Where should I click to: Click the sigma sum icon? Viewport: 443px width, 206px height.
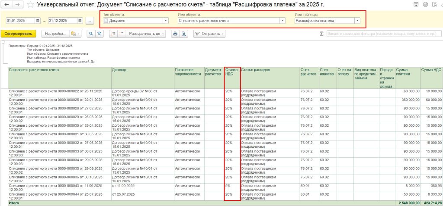321,34
